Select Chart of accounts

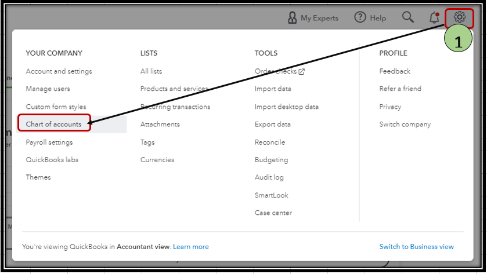point(54,125)
